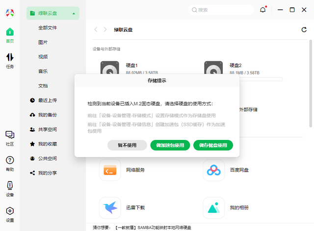This screenshot has height=231, width=314.
Task: Open 绿联云盘 folder header in sidebar
Action: coord(53,13)
